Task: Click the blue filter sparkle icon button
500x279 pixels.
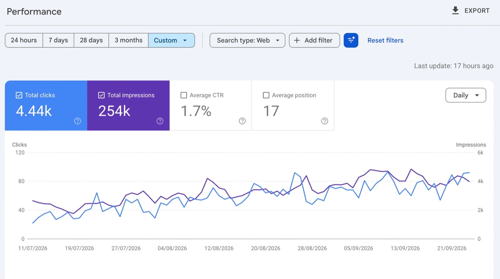Action: (x=351, y=40)
